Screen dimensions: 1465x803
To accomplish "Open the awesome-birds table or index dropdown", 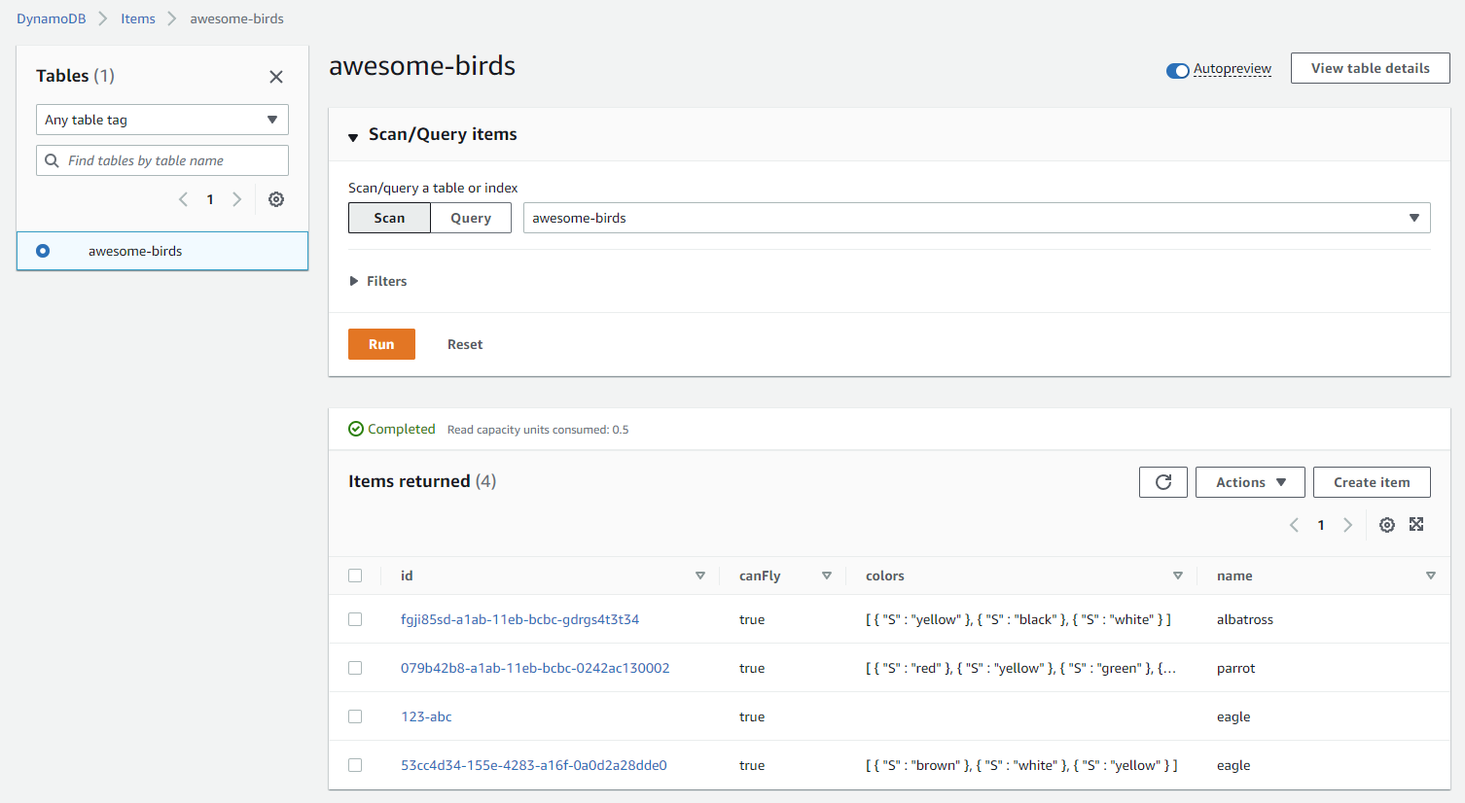I will coord(977,218).
